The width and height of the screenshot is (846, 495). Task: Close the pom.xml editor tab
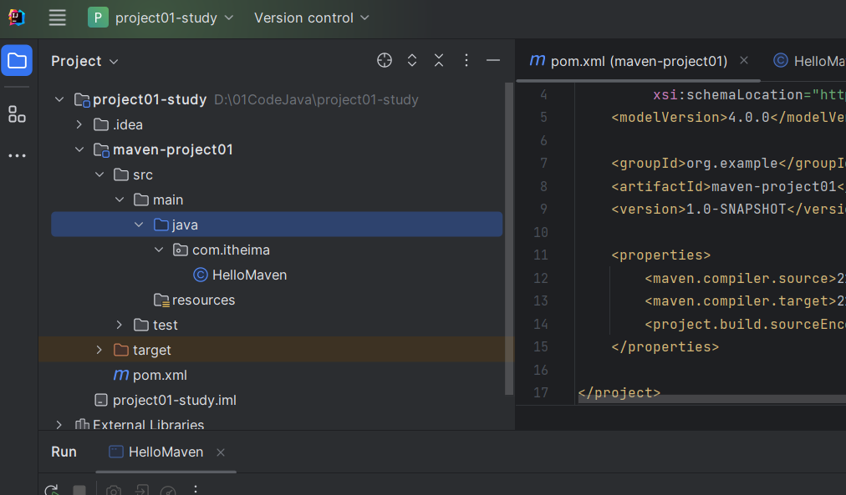click(744, 60)
